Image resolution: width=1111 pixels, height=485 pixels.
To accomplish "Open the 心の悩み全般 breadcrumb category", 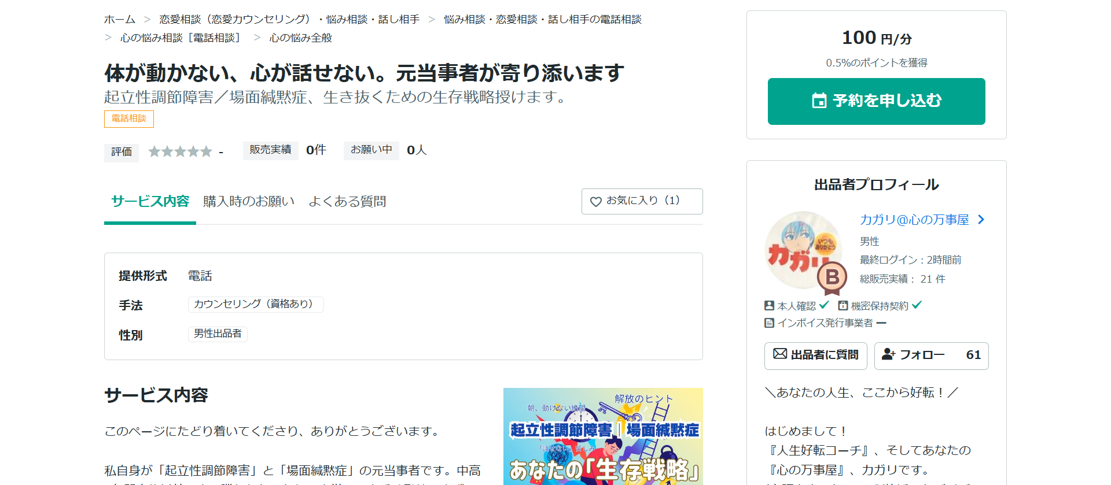I will (x=300, y=38).
